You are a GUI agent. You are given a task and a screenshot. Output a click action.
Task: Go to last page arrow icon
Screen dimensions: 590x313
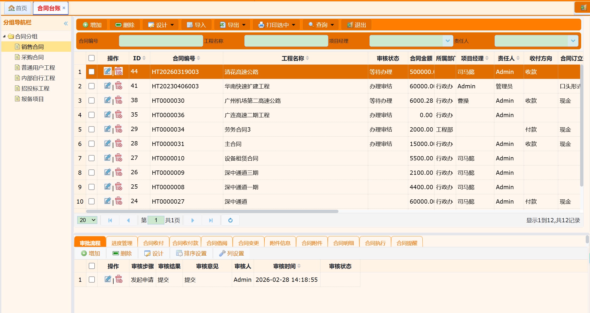tap(211, 220)
